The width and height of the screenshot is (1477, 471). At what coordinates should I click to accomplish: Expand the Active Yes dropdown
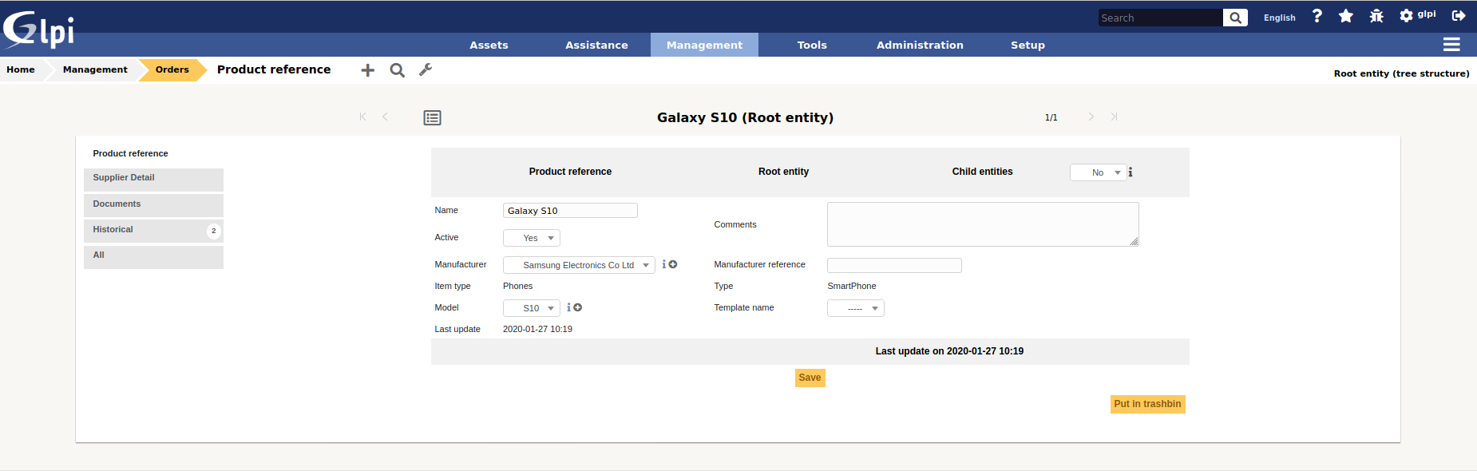point(532,238)
